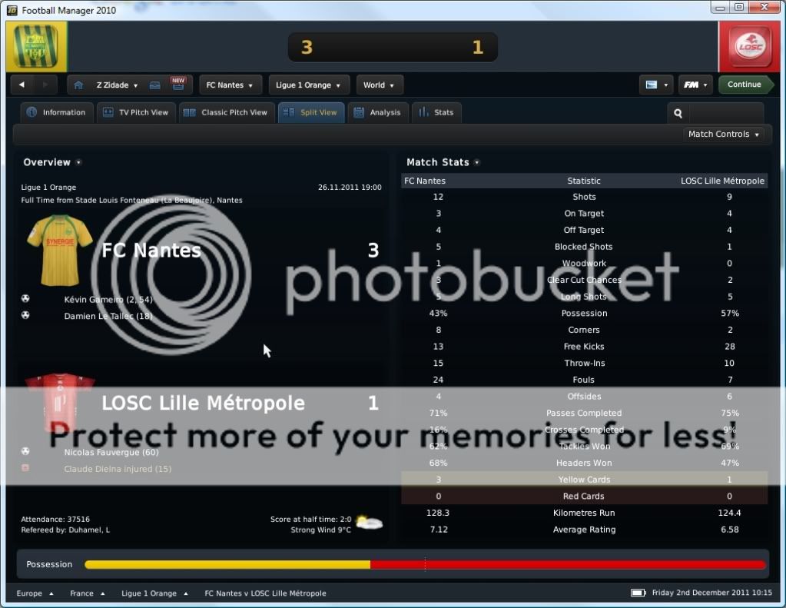Open the Ligue 1 Orange dropdown menu
This screenshot has height=608, width=786.
tap(309, 85)
